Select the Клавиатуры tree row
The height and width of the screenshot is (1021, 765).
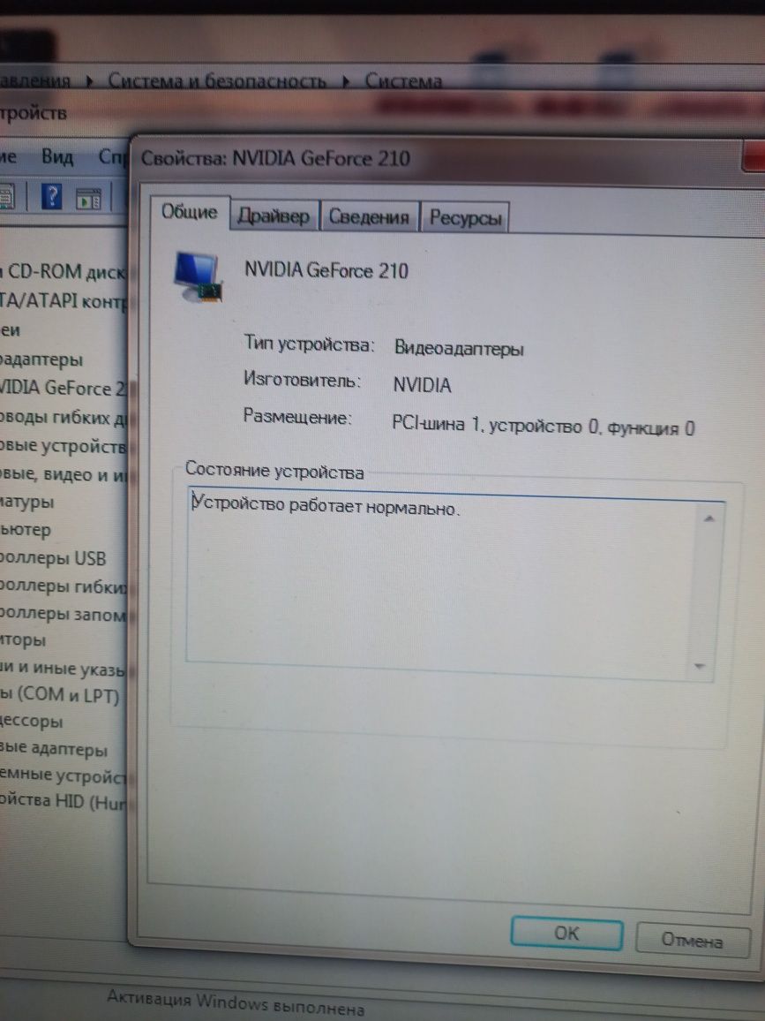(x=26, y=502)
